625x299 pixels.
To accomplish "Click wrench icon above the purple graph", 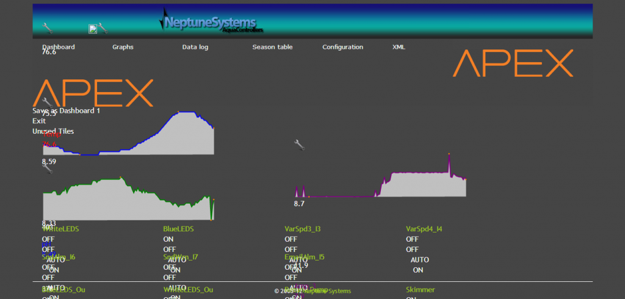I will coord(299,145).
